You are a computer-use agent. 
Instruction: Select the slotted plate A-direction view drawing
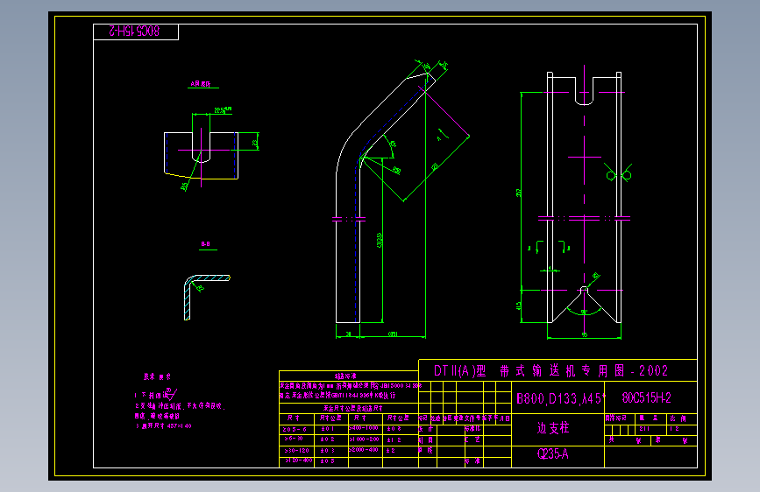coord(201,155)
